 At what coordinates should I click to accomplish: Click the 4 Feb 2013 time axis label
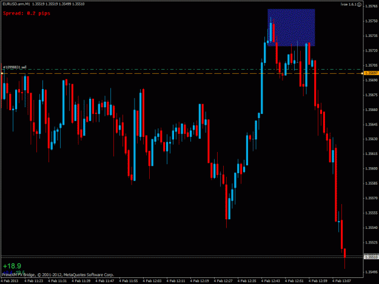click(x=10, y=281)
